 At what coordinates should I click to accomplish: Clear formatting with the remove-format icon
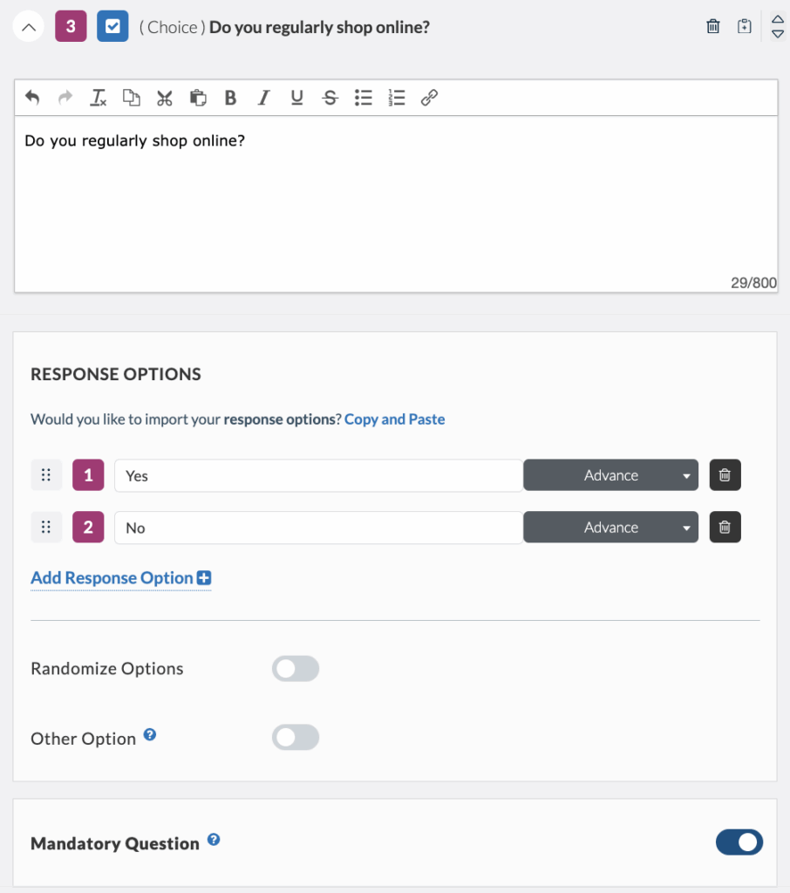click(98, 98)
